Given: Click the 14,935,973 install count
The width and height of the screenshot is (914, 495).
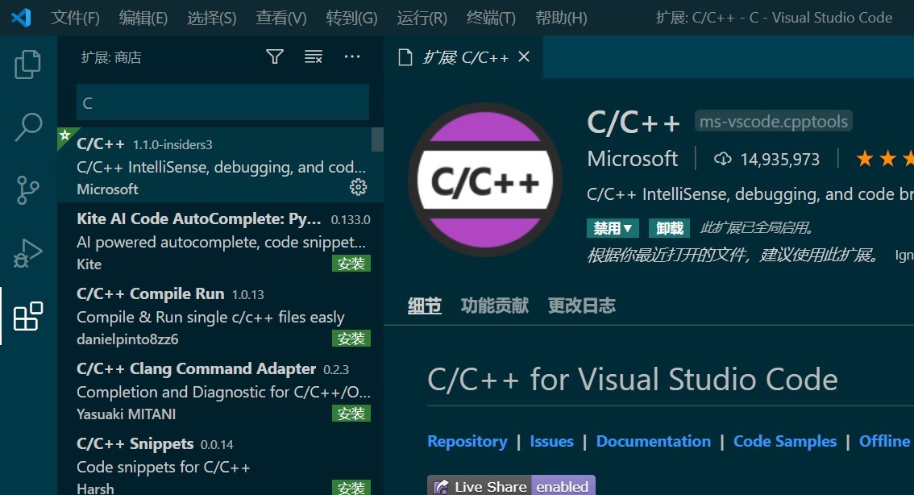Looking at the screenshot, I should (780, 159).
